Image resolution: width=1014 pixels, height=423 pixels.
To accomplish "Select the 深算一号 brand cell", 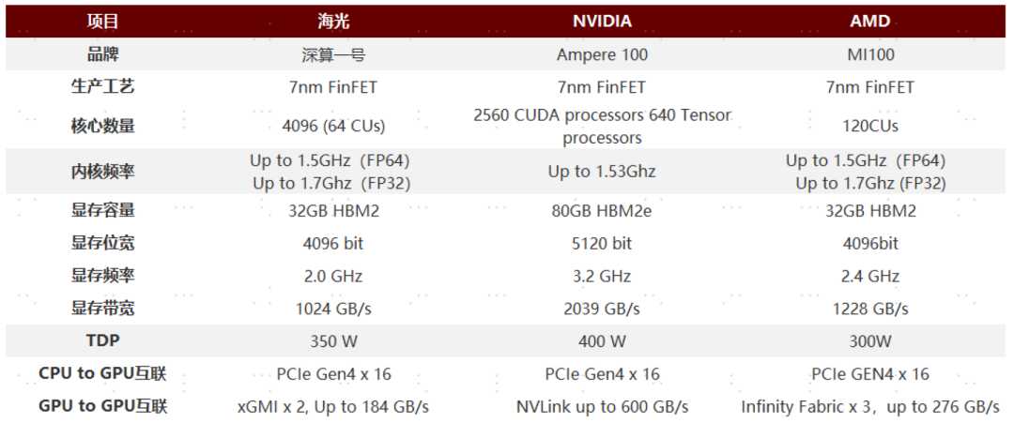I will 334,54.
